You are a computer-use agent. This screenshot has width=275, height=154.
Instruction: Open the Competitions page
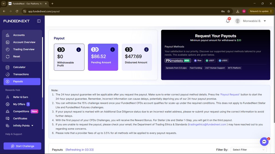(x=22, y=112)
